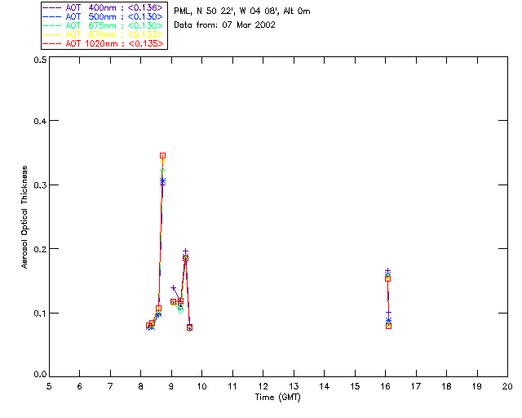The height and width of the screenshot is (418, 522).
Task: Click the purple plus marker near 0.14 at hour 9
Action: (173, 287)
